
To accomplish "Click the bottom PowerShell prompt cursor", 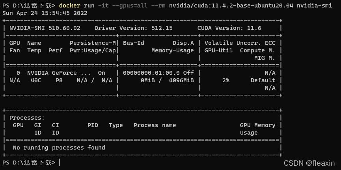I will pyautogui.click(x=60, y=163).
